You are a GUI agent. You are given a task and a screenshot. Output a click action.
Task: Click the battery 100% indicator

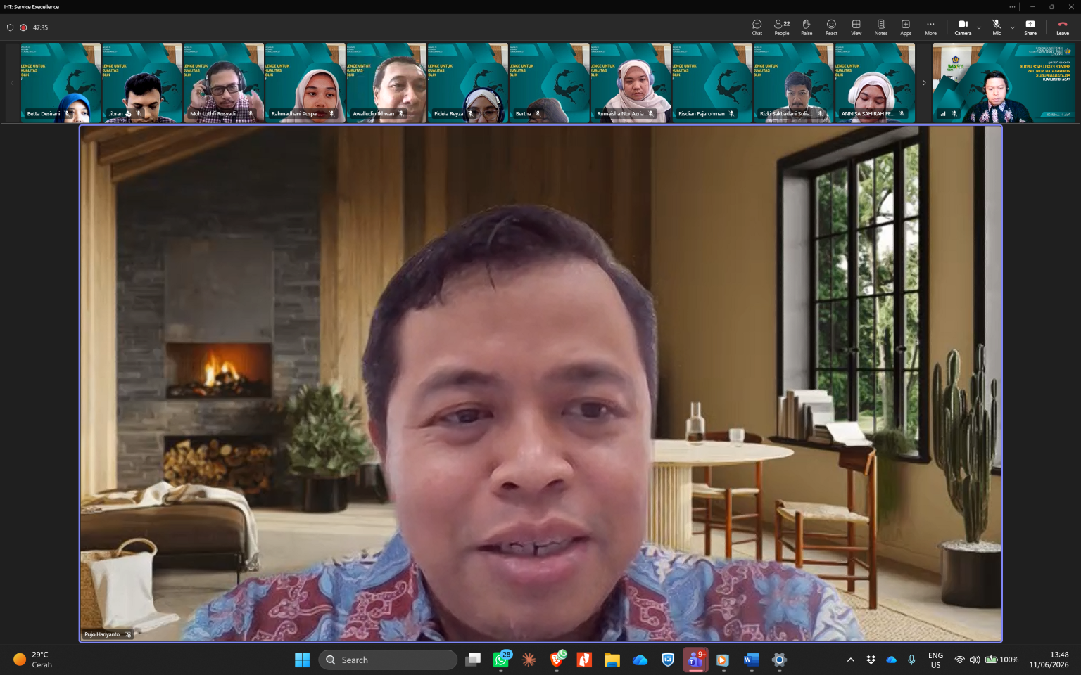[x=1001, y=660]
